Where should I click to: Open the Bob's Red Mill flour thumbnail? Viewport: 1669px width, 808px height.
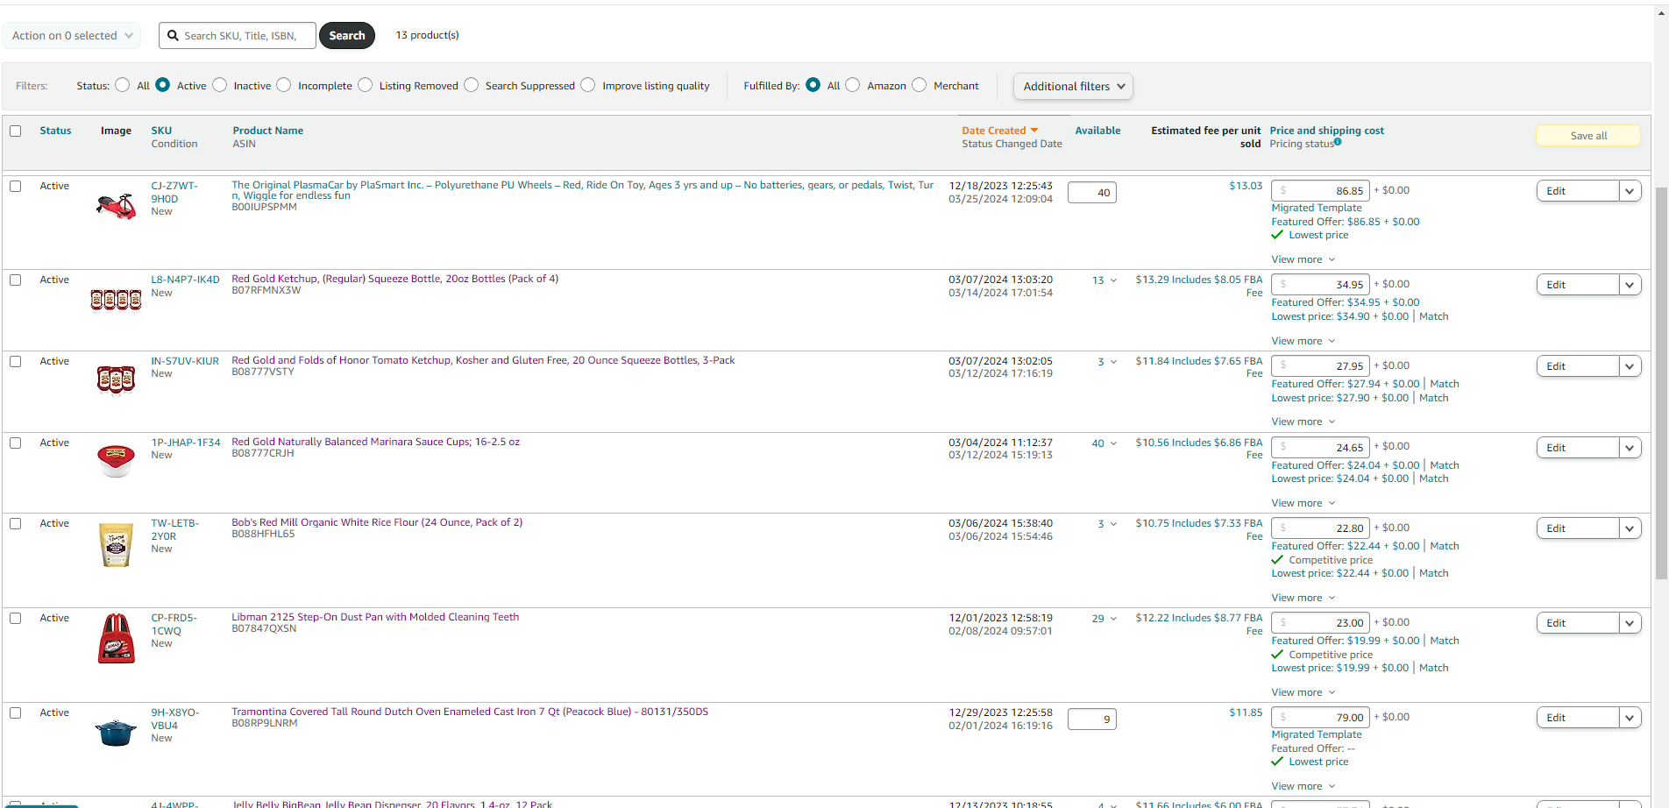point(116,545)
